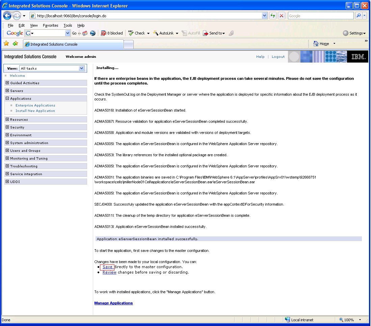
Task: Expand the UDDI node
Action: point(7,182)
